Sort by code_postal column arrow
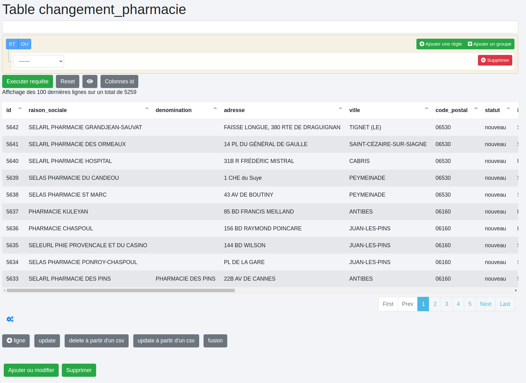 [476, 108]
